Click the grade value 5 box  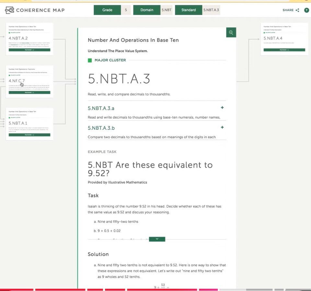[x=126, y=10]
